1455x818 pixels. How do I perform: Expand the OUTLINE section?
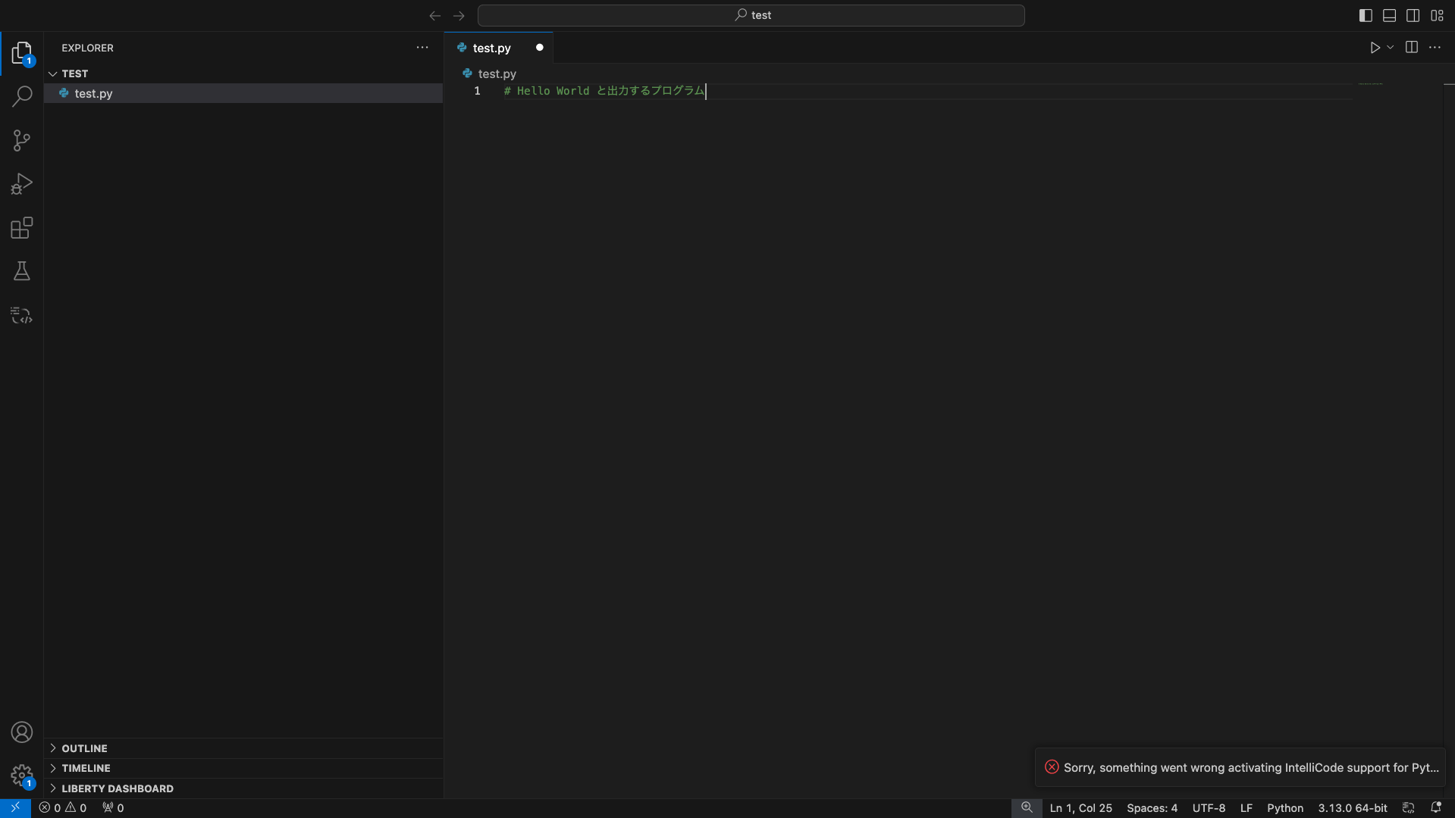click(243, 748)
